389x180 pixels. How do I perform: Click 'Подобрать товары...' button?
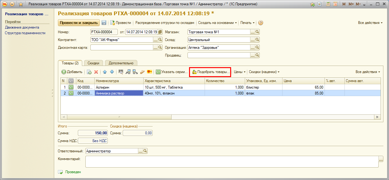click(x=210, y=72)
